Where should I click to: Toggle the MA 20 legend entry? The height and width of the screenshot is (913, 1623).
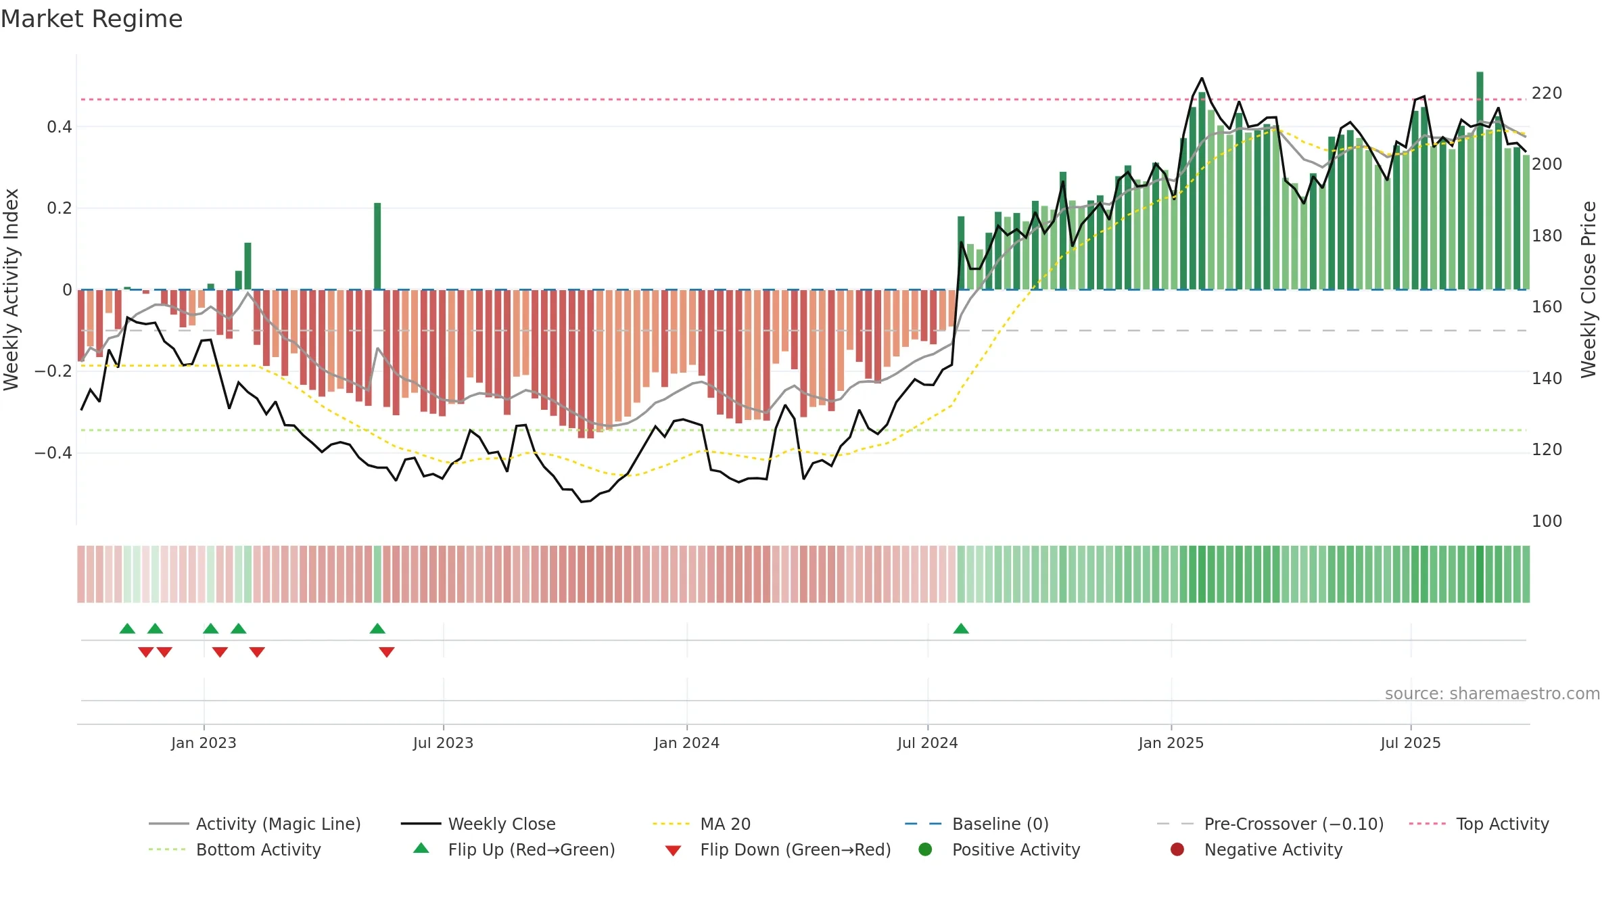point(701,824)
